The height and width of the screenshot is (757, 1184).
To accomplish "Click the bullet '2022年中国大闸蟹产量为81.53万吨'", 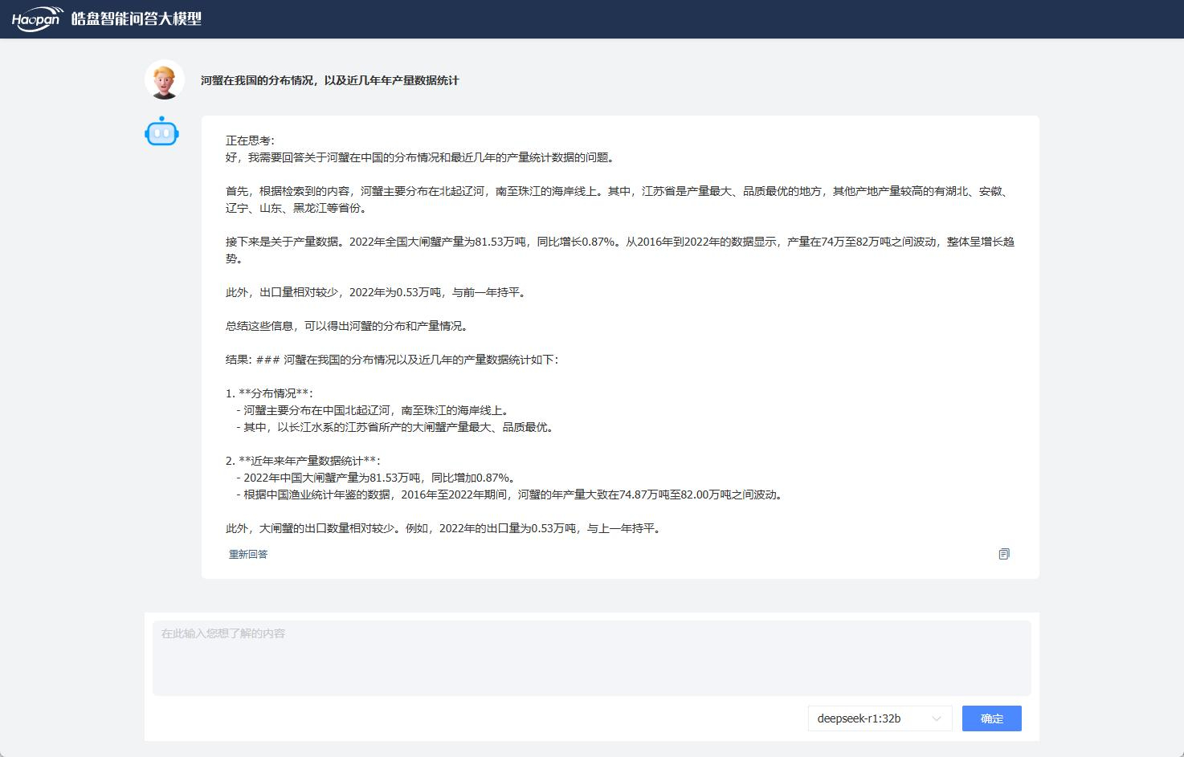I will pyautogui.click(x=378, y=478).
